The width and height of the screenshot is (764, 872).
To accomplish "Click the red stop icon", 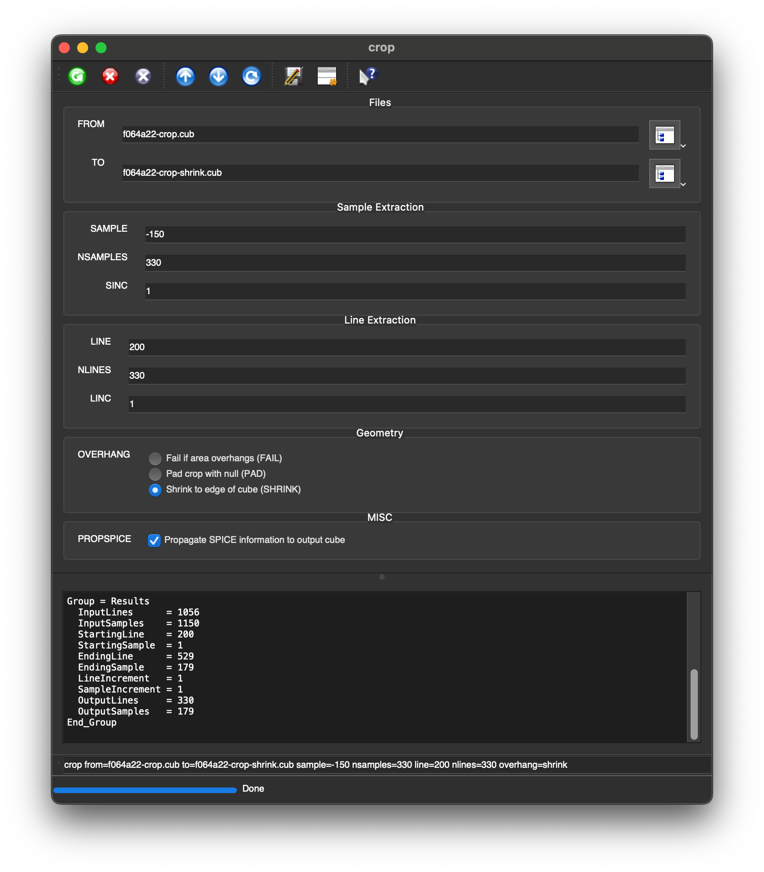I will (110, 76).
